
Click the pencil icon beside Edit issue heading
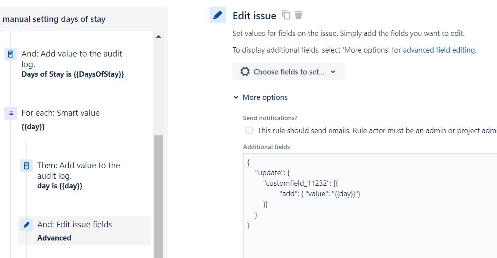[x=217, y=15]
